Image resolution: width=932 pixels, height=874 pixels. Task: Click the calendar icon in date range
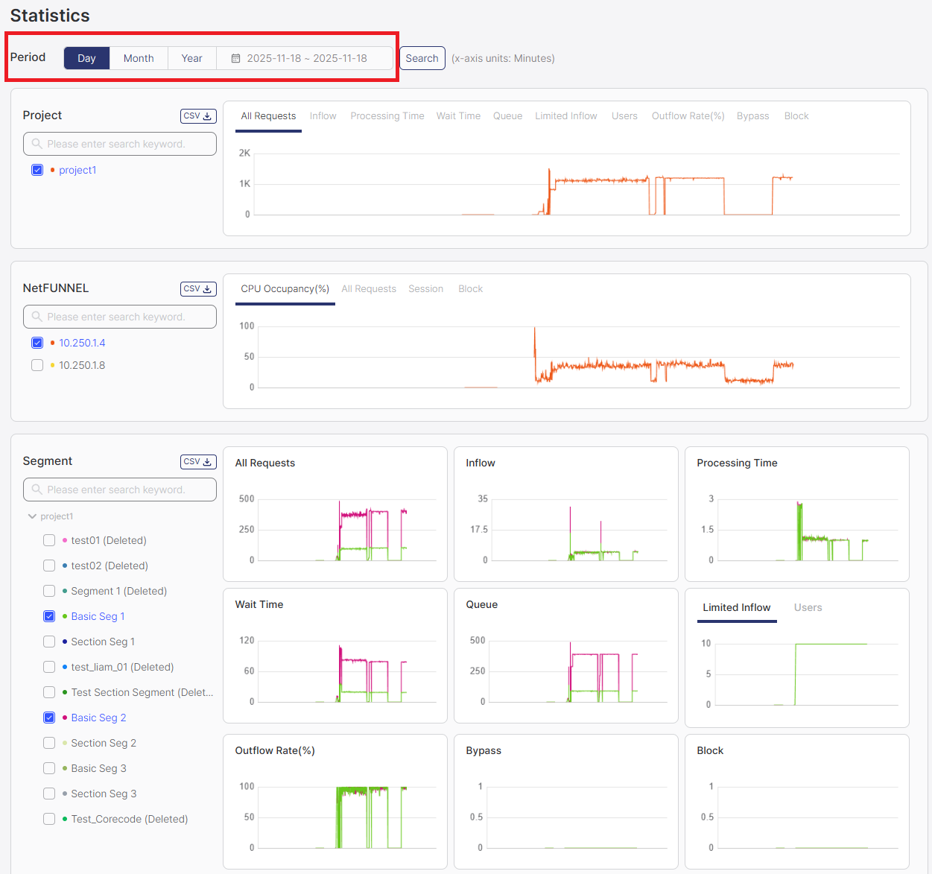click(x=235, y=58)
